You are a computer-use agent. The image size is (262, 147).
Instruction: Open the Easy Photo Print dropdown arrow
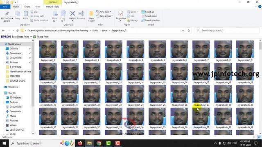tap(31, 37)
